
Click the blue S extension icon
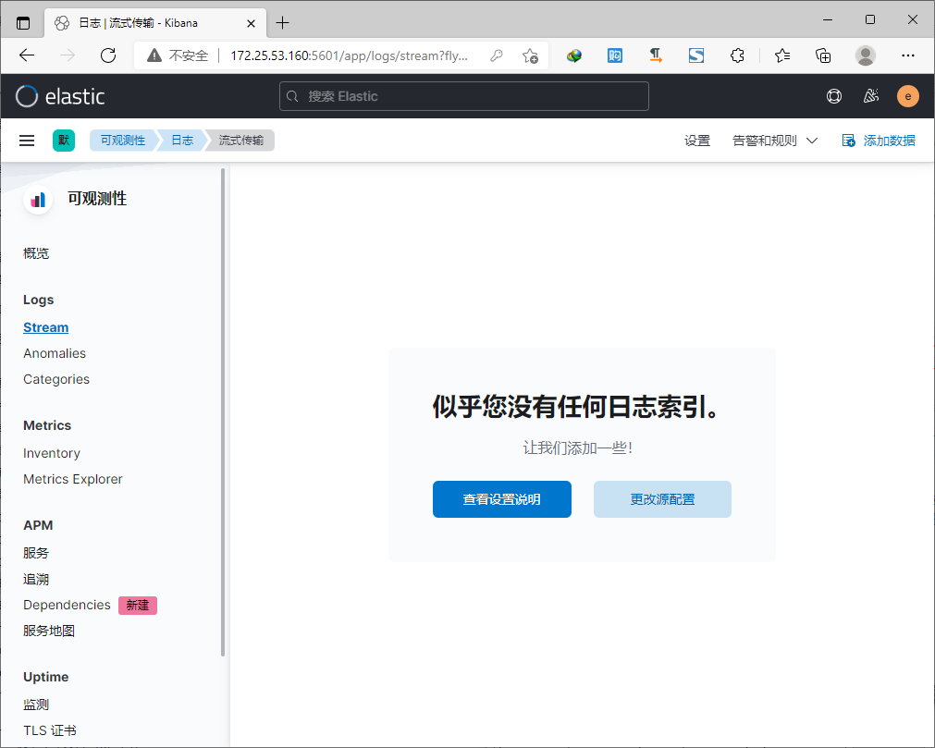695,55
